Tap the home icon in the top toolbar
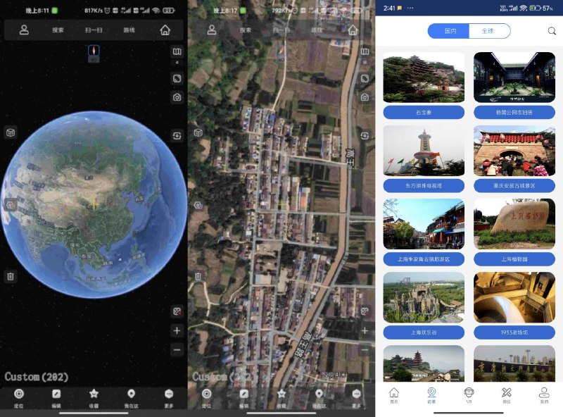This screenshot has width=563, height=417. tap(166, 31)
